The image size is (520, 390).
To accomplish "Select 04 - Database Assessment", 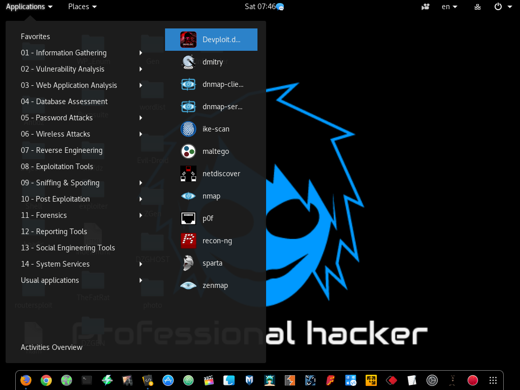I will [x=64, y=102].
